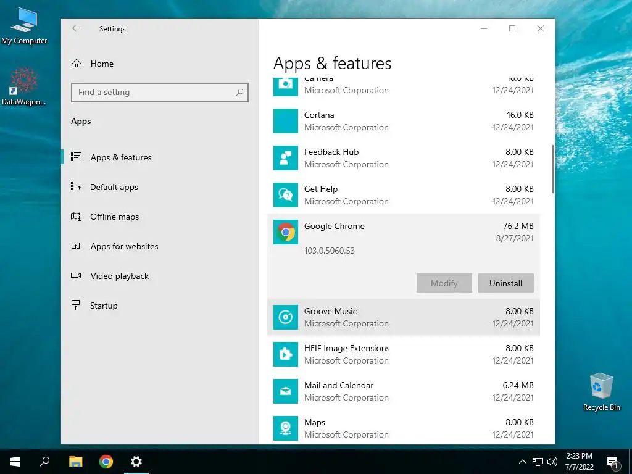The height and width of the screenshot is (474, 632).
Task: Focus the Find a setting search box
Action: coord(160,93)
